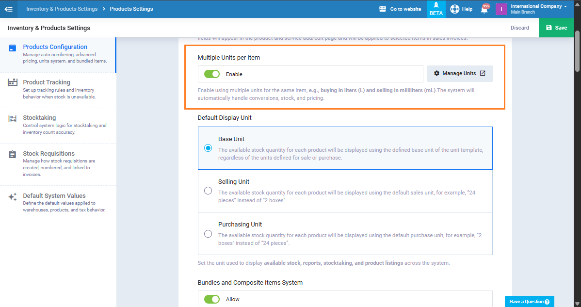Select the Selling Unit radio option
The width and height of the screenshot is (581, 307).
(x=208, y=191)
